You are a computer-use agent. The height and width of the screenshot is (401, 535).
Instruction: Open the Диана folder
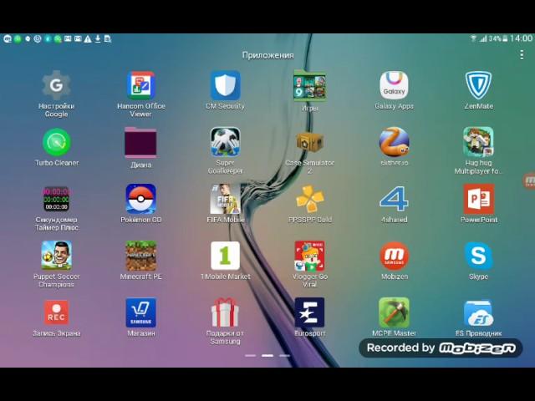(x=140, y=143)
